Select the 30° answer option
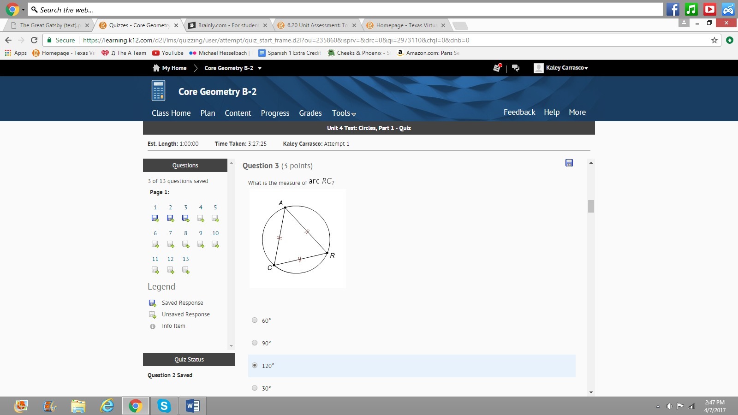Viewport: 738px width, 415px height. pos(255,388)
